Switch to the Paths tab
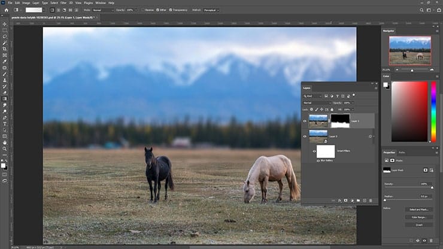Viewport: 443px width, 249px height. [x=402, y=153]
